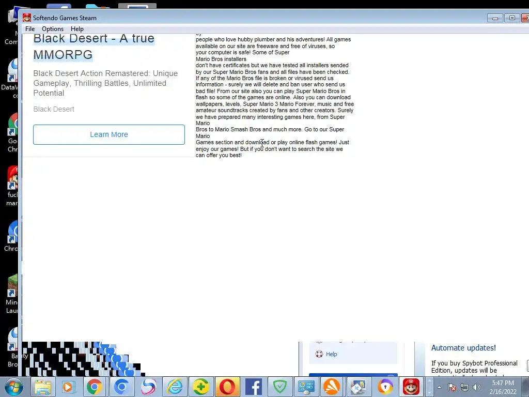This screenshot has width=529, height=397.
Task: Click Automate updates! heading in Spybot window
Action: tap(463, 348)
